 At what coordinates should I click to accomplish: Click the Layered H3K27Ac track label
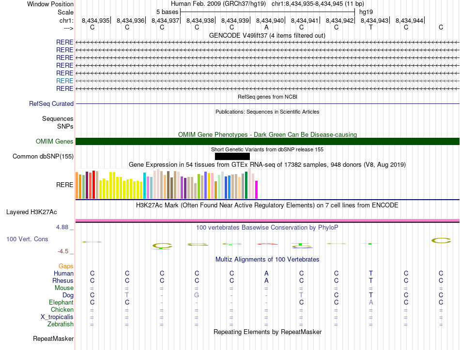[31, 212]
